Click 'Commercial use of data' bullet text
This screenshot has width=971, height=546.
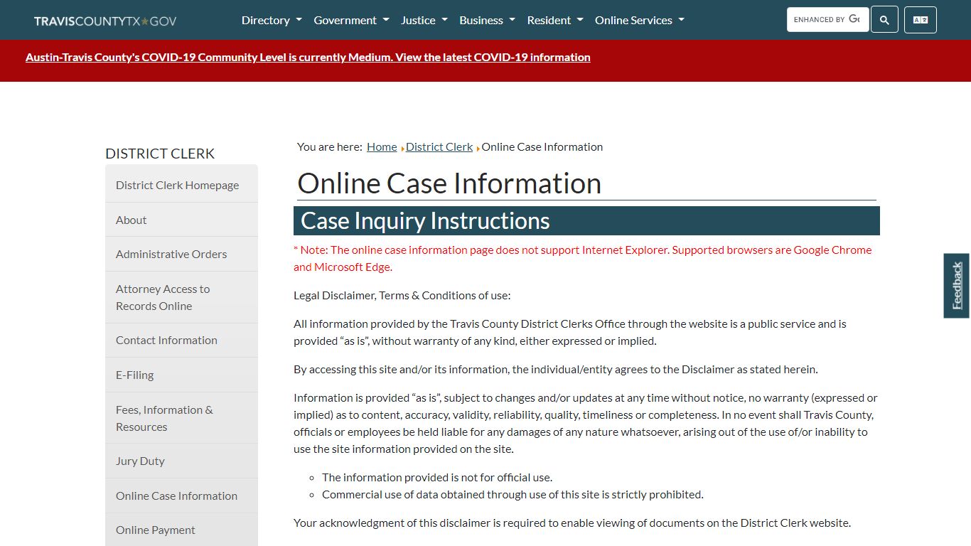[x=513, y=494]
